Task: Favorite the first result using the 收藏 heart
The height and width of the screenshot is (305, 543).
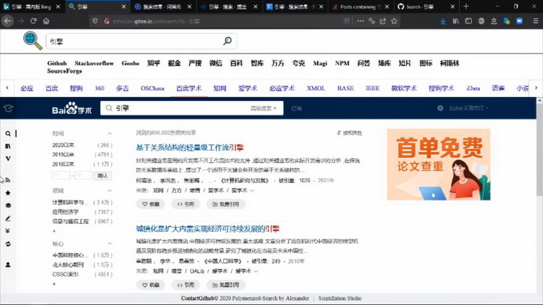Action: [x=151, y=203]
